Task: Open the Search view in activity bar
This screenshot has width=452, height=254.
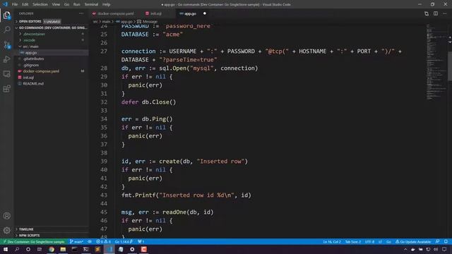Action: (x=7, y=30)
